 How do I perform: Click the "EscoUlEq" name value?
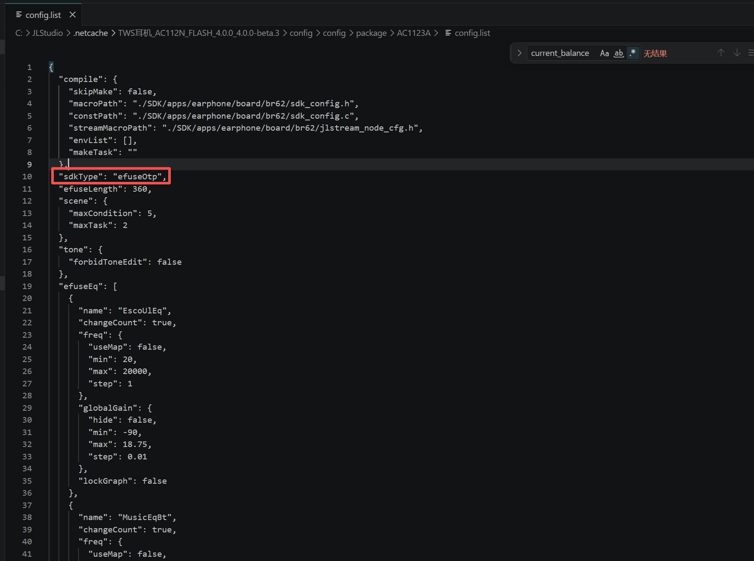click(142, 310)
